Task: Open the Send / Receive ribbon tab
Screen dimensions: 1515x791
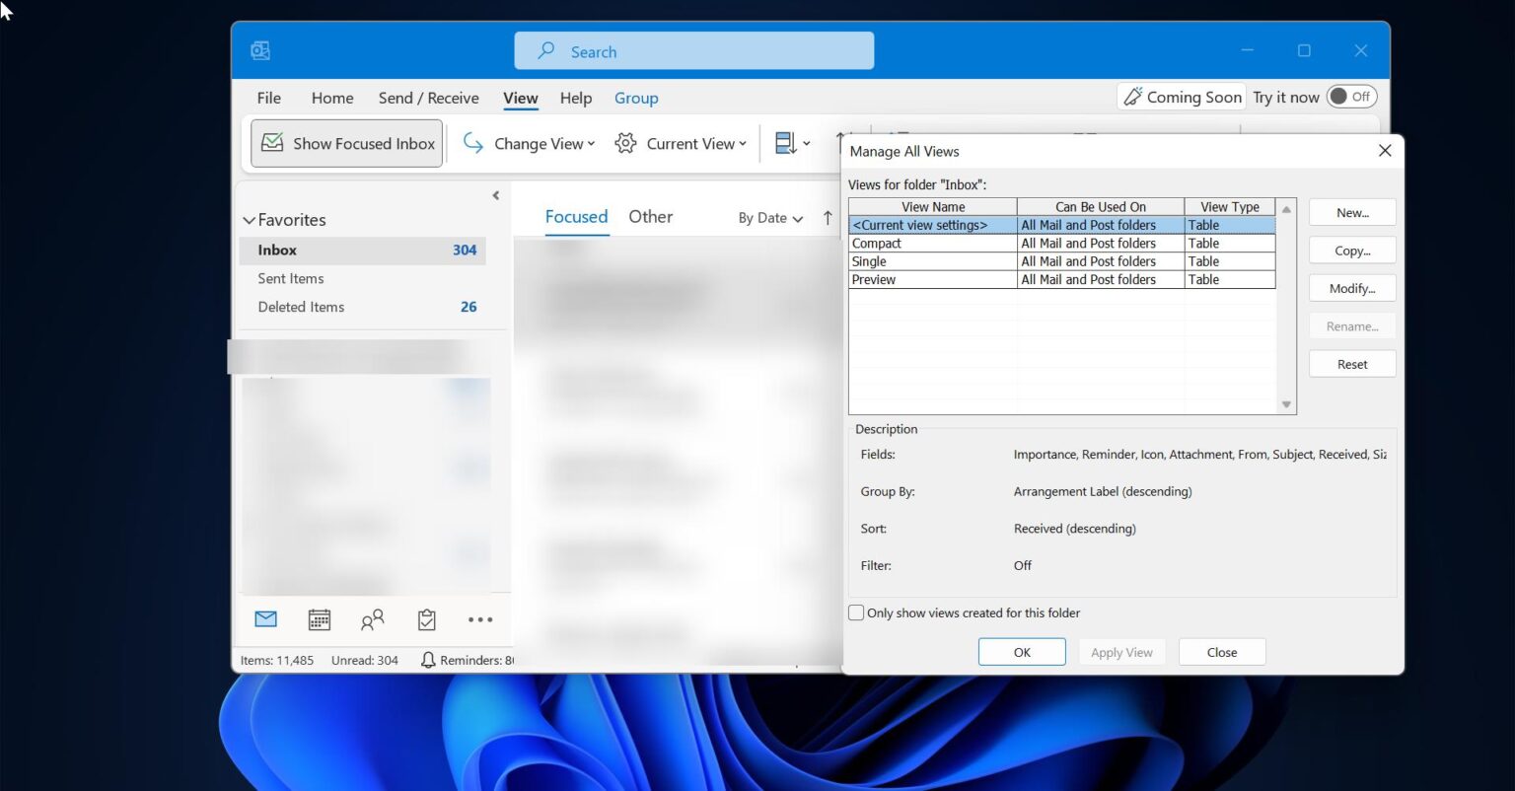Action: [x=428, y=98]
